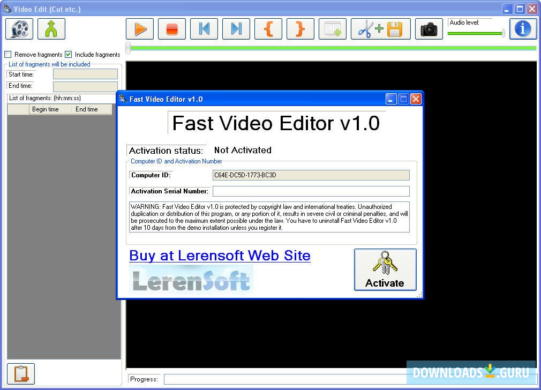Image resolution: width=541 pixels, height=390 pixels.
Task: Enable Remove fragments checkbox
Action: (x=8, y=55)
